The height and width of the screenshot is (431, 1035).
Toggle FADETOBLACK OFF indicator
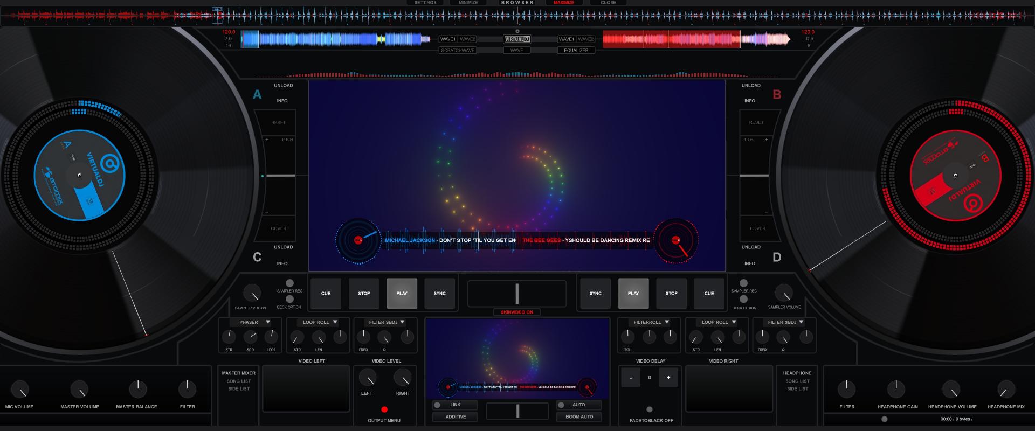(x=650, y=409)
